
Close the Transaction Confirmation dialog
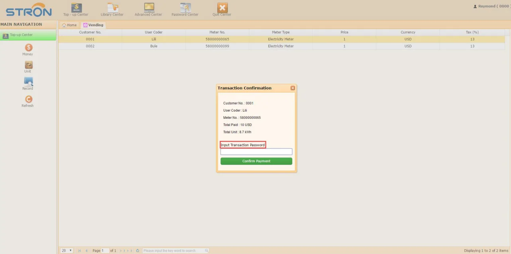(293, 88)
